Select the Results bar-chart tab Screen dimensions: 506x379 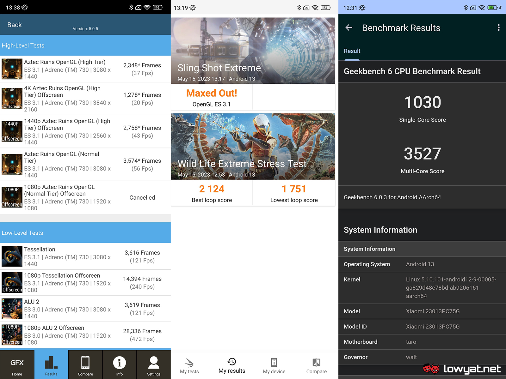pyautogui.click(x=51, y=364)
